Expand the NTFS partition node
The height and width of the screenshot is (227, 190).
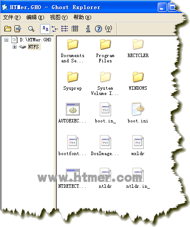point(14,47)
